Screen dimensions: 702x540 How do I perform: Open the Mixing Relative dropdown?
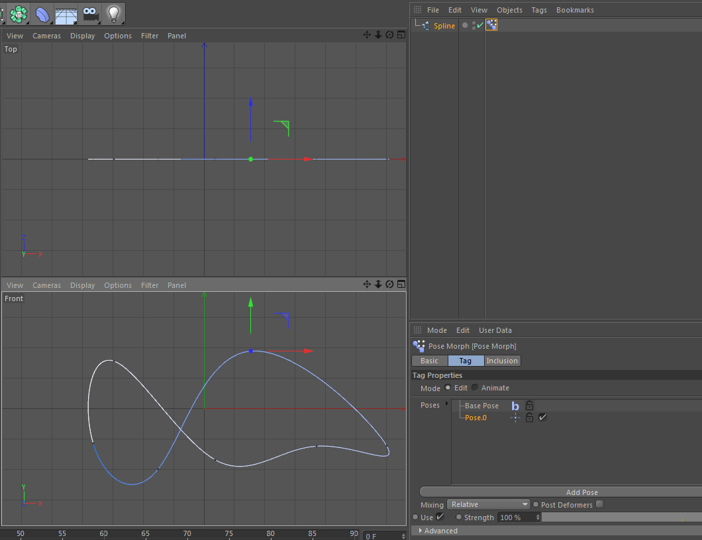tap(489, 504)
